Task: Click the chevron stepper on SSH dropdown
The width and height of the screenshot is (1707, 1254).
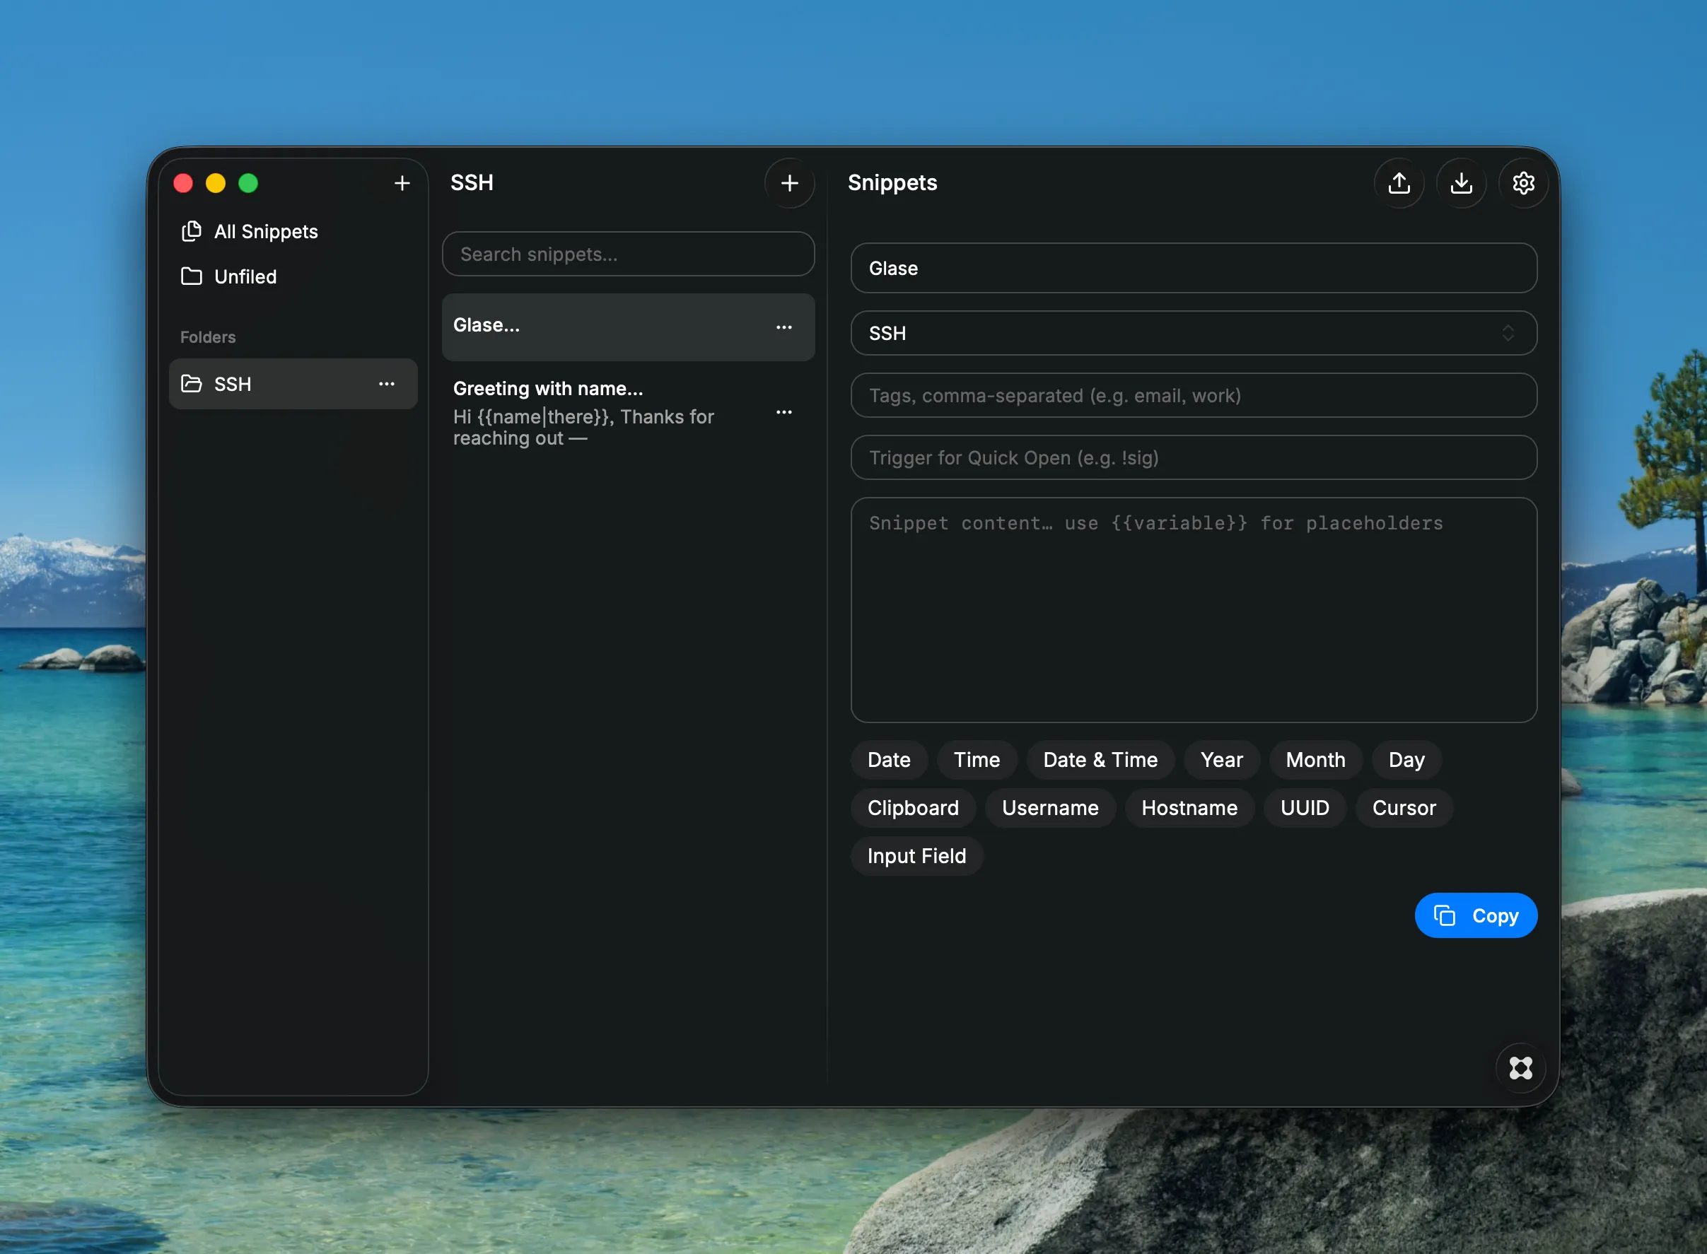Action: coord(1508,333)
